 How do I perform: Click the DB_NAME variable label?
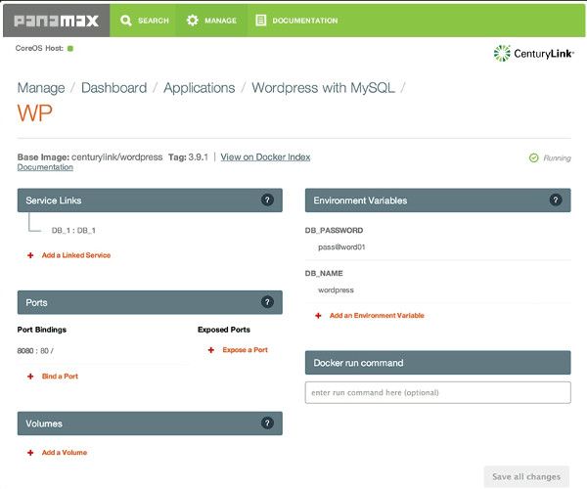pyautogui.click(x=324, y=273)
